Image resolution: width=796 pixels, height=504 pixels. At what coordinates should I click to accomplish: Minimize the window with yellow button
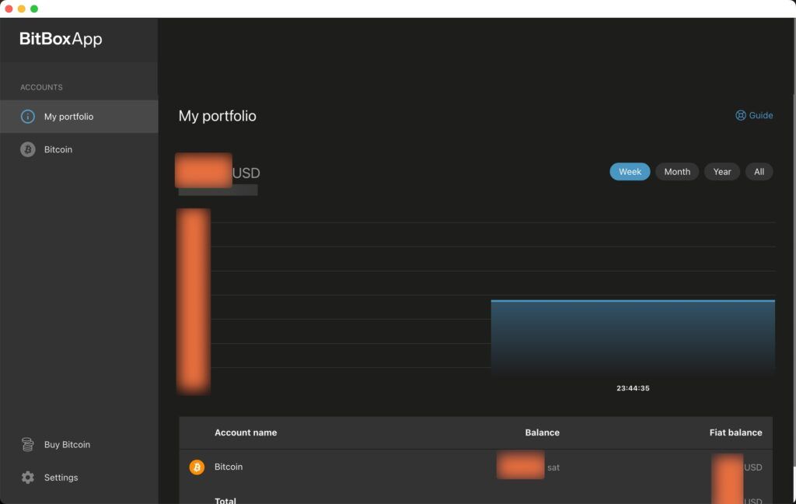pos(21,9)
